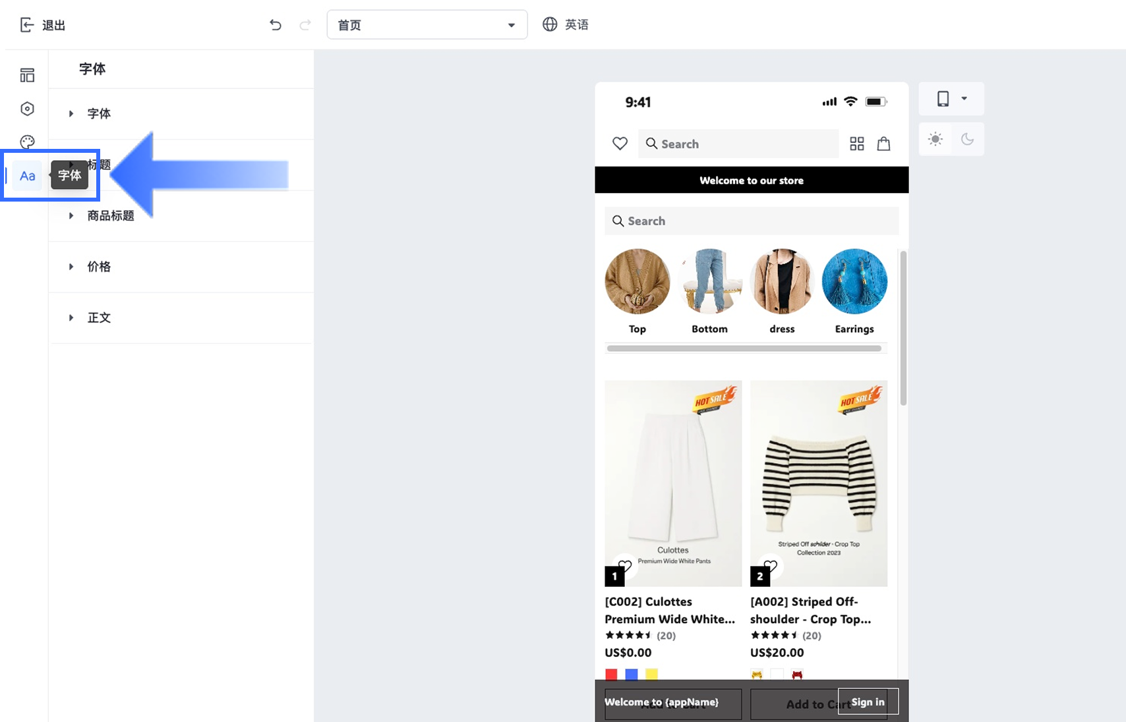Tap the heart icon on Culottes product
The image size is (1126, 722).
pyautogui.click(x=625, y=565)
